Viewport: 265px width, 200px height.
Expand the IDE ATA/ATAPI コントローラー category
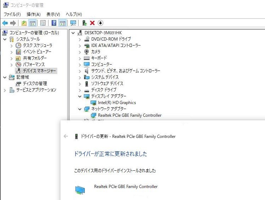(x=80, y=46)
